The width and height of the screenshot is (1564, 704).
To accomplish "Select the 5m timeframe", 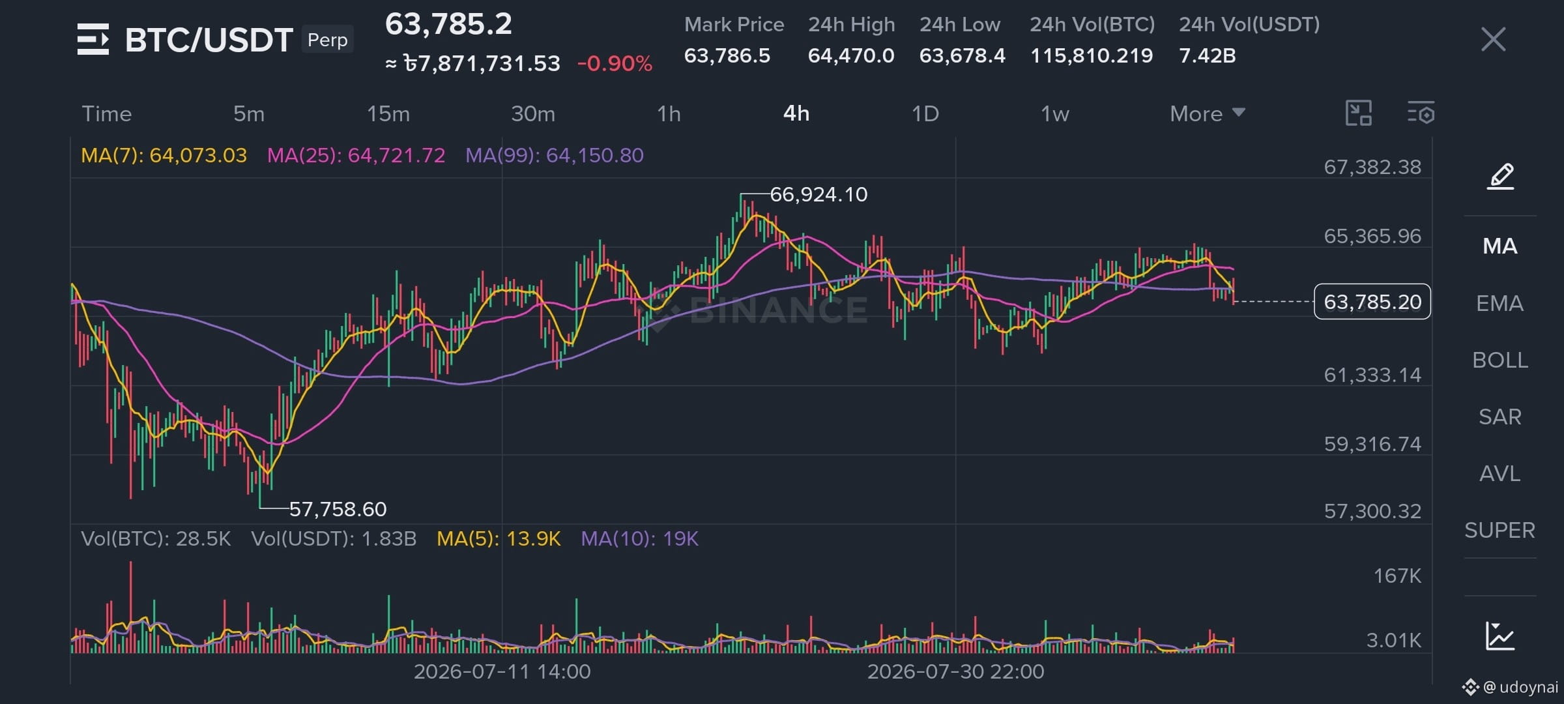I will pyautogui.click(x=249, y=113).
